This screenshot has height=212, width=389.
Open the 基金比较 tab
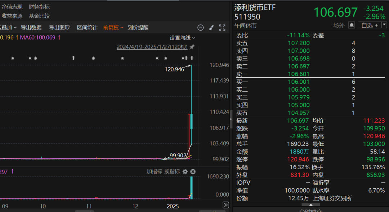[39, 16]
